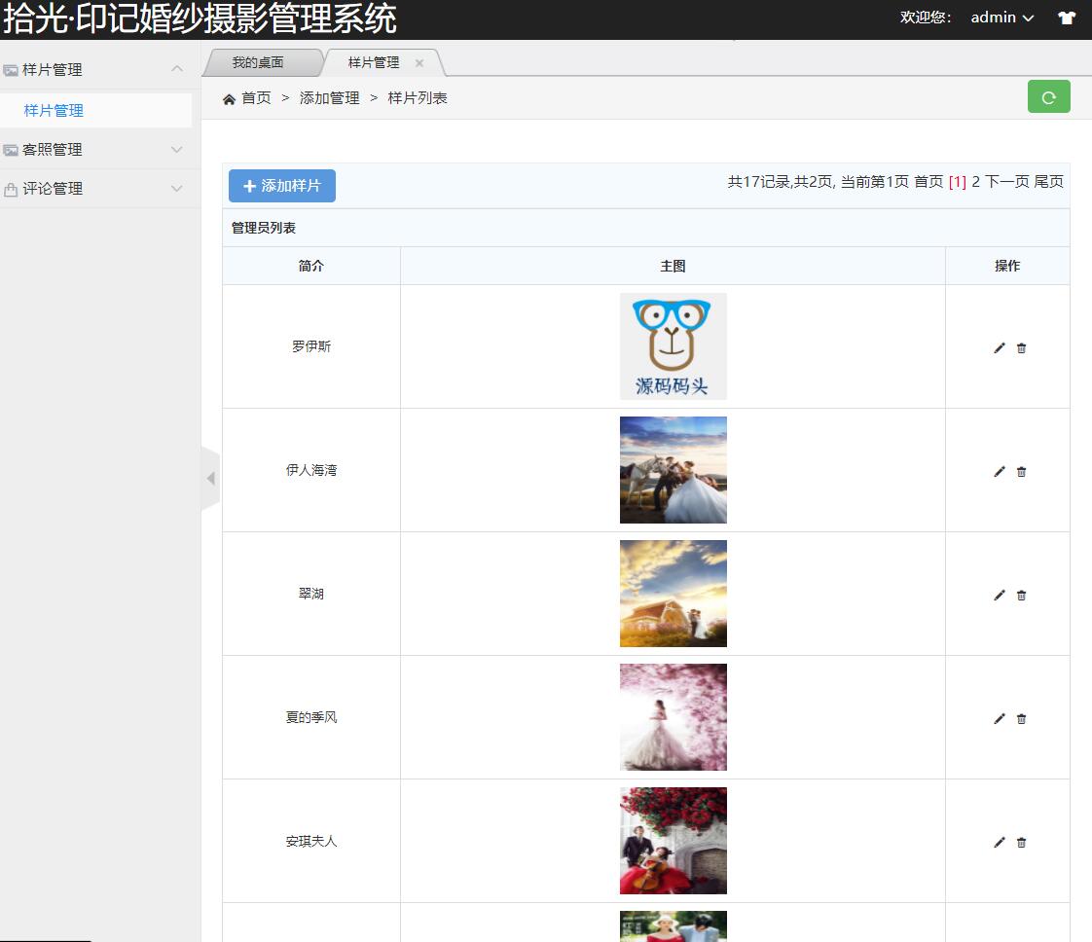Edit the 夏的季风 entry
The width and height of the screenshot is (1092, 942).
pyautogui.click(x=1000, y=718)
